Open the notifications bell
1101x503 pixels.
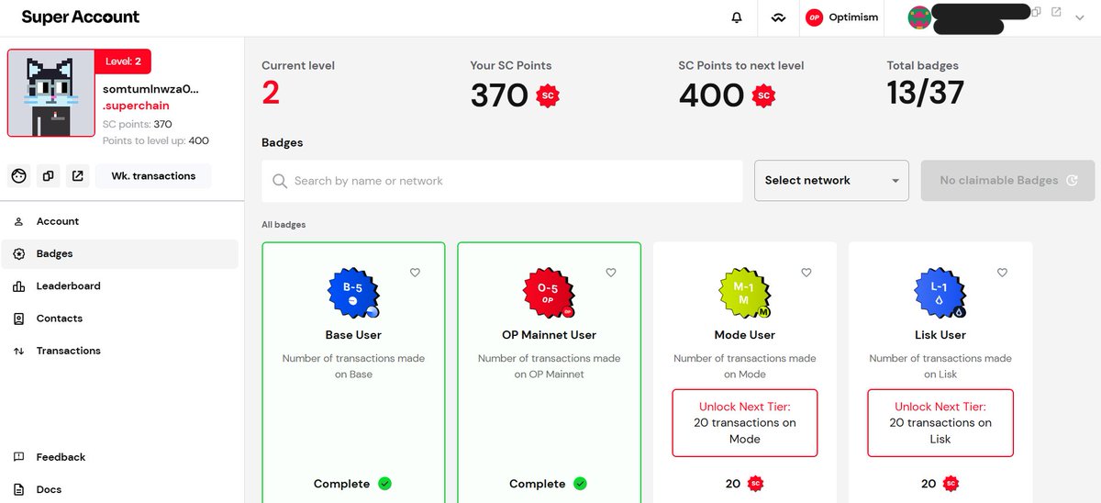tap(736, 17)
